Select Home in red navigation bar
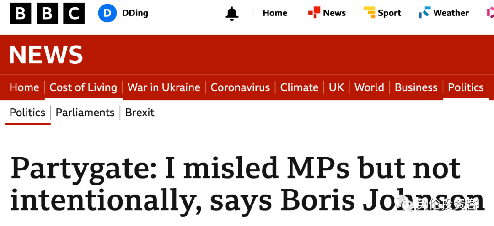This screenshot has height=226, width=494. click(x=24, y=87)
